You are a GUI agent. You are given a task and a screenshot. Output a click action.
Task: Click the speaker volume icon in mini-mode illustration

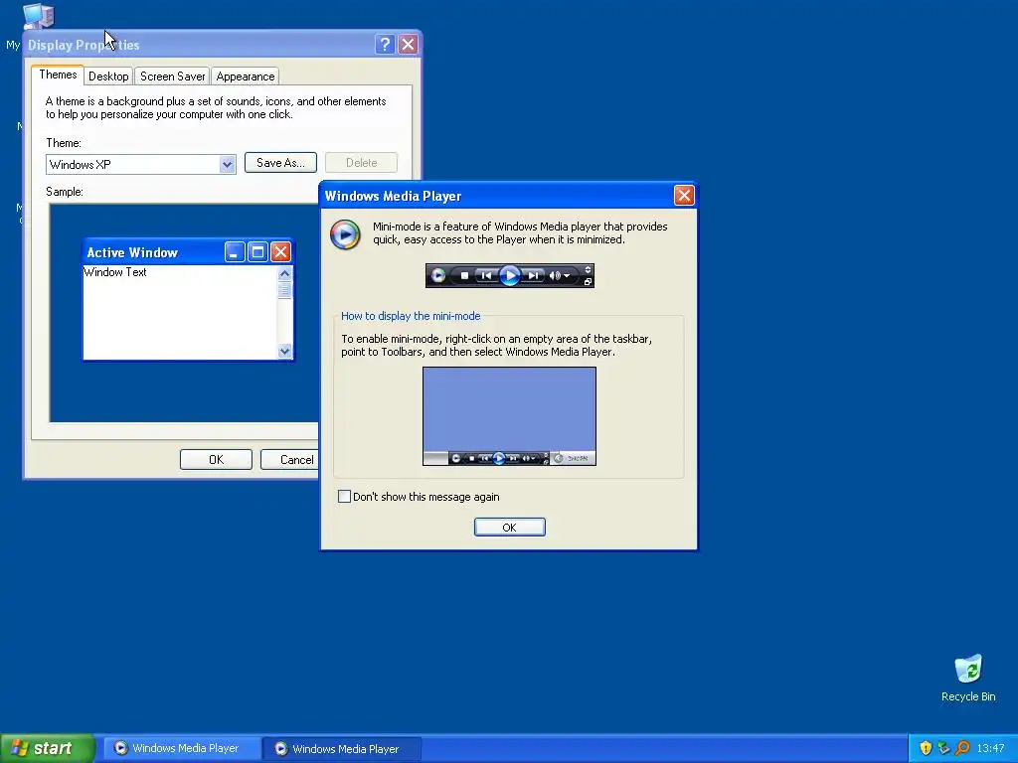coord(555,276)
